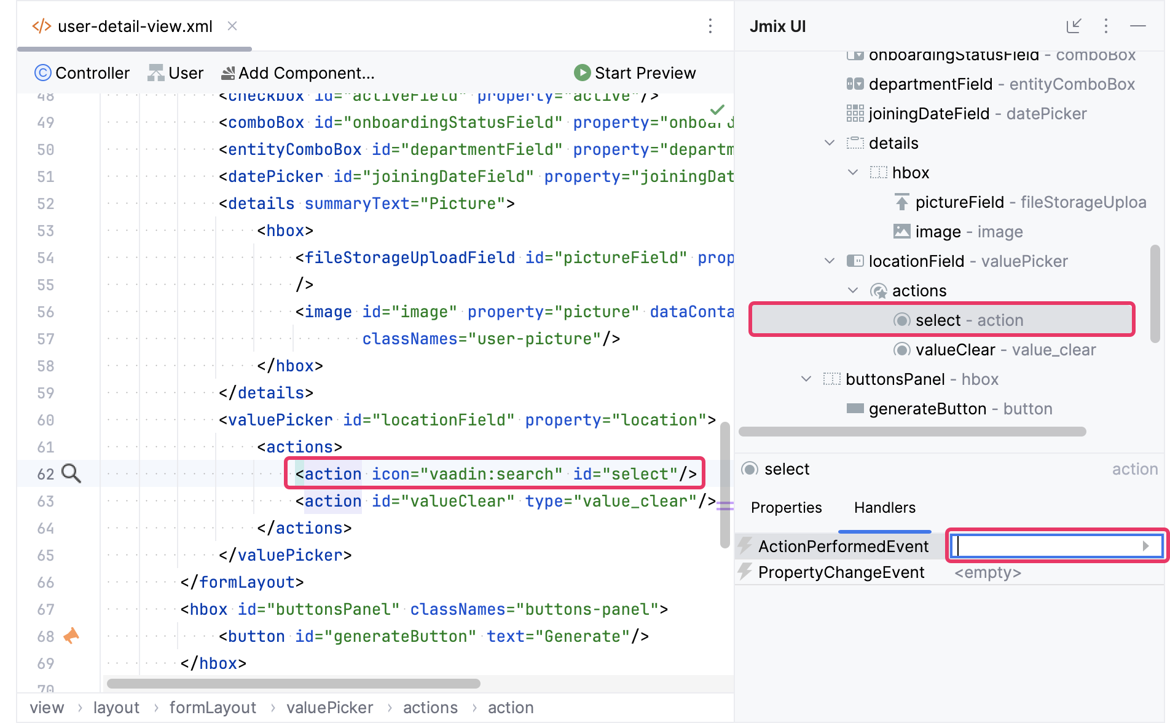Collapse the actions node under locationField

click(852, 291)
